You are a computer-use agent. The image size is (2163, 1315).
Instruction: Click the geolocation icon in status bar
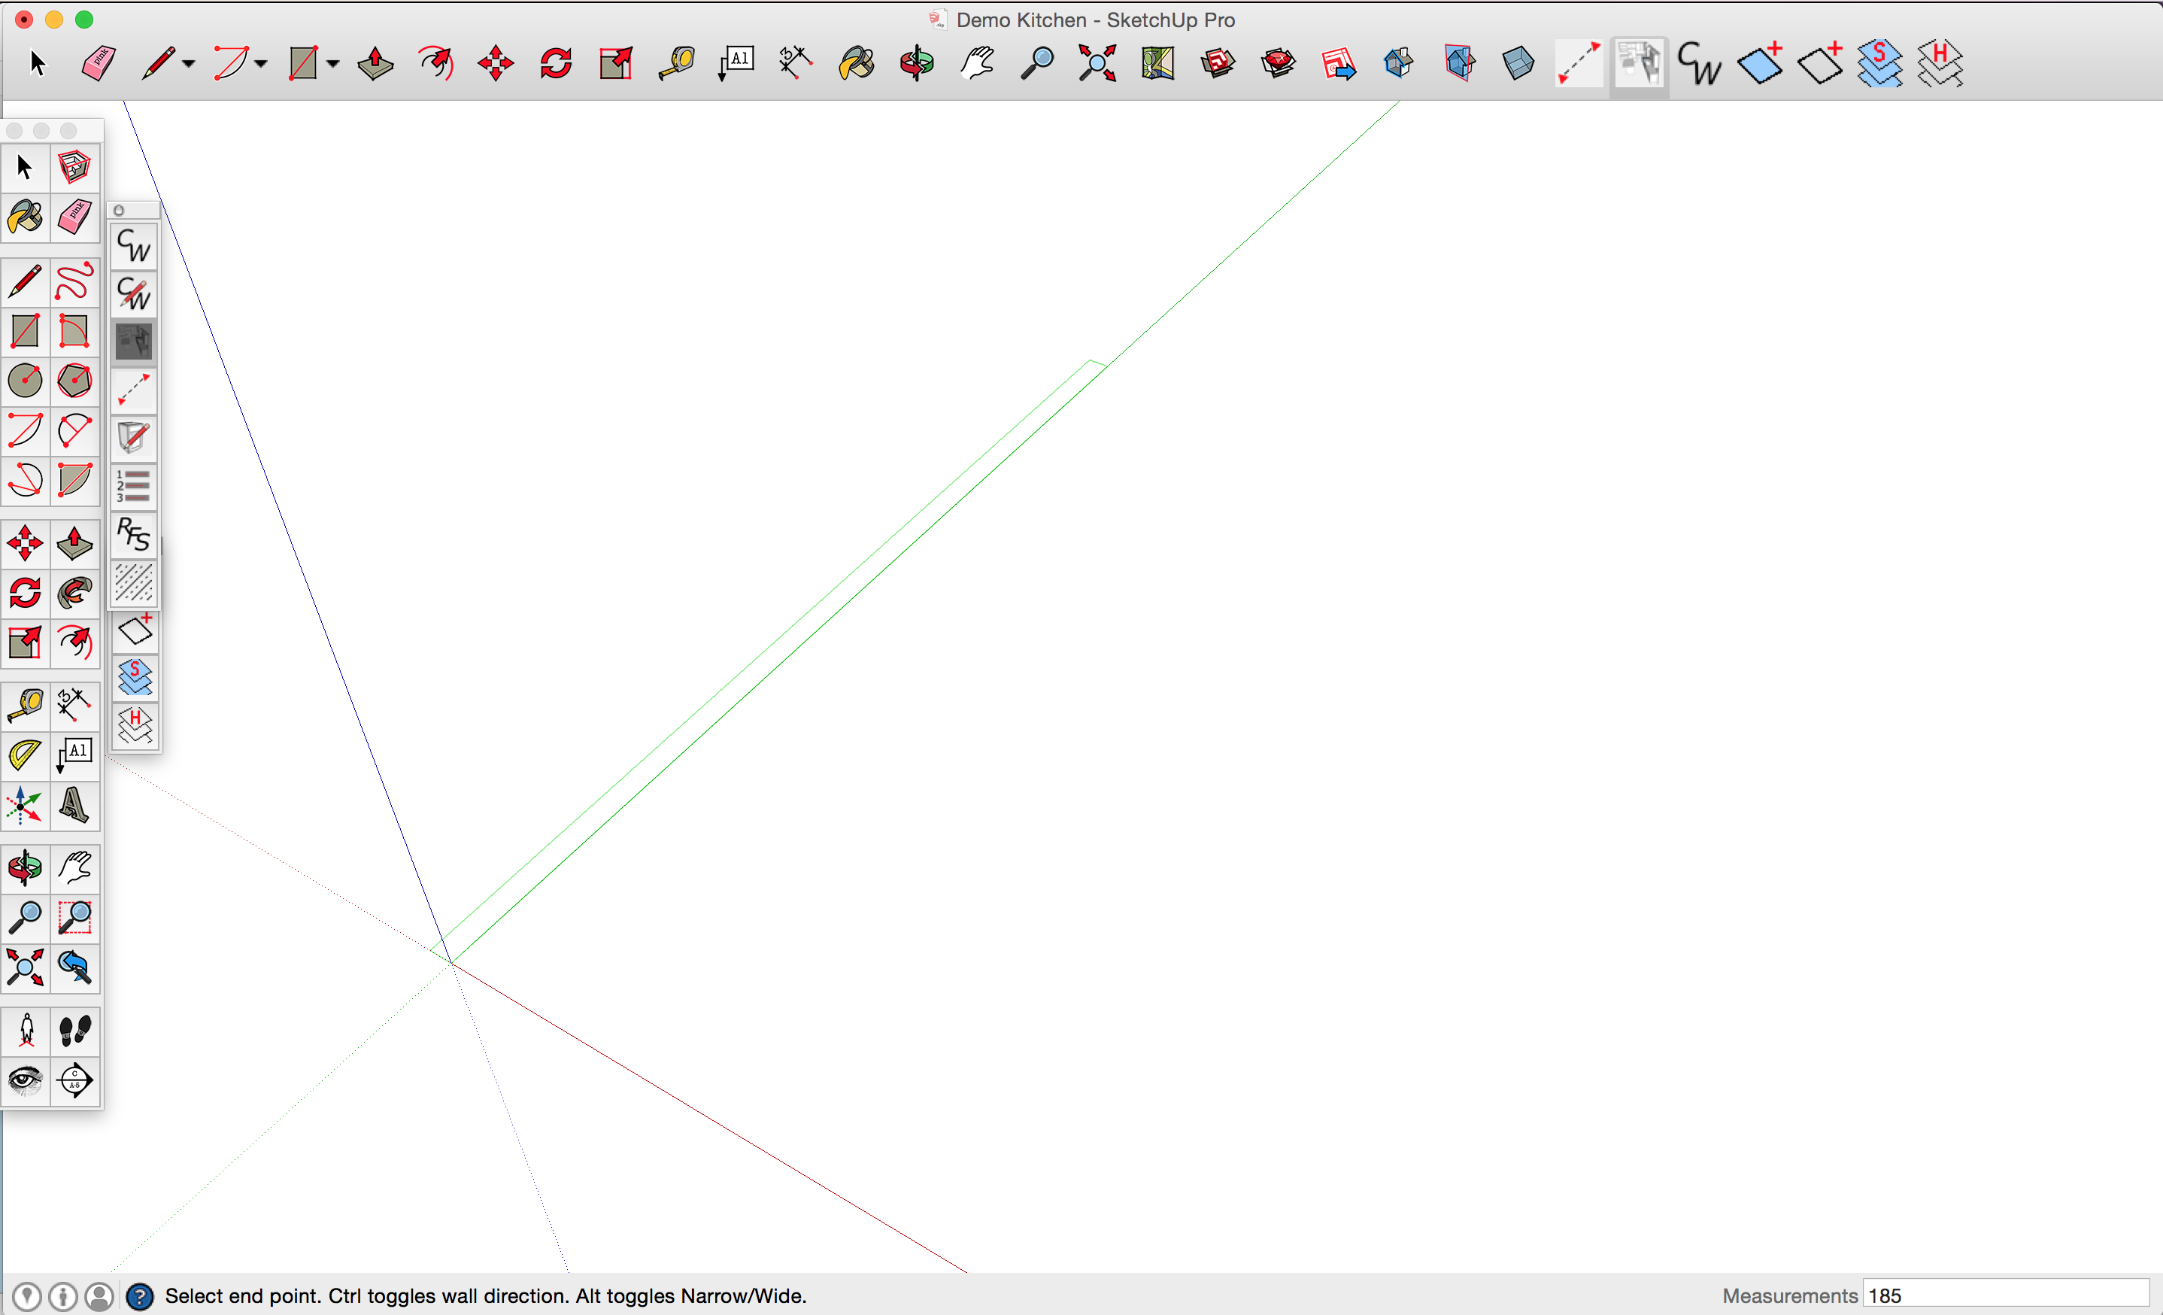pyautogui.click(x=26, y=1295)
